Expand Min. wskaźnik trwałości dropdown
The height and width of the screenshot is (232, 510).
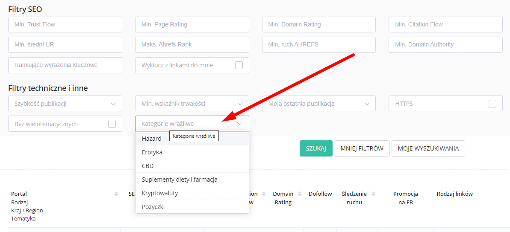coord(192,104)
